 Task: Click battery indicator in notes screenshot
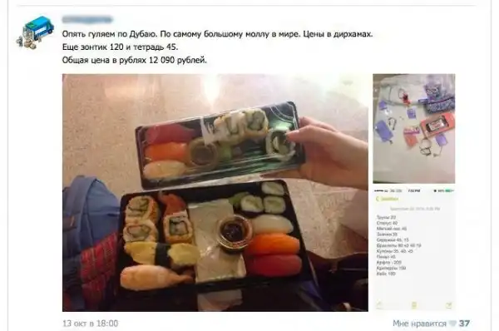click(x=449, y=190)
